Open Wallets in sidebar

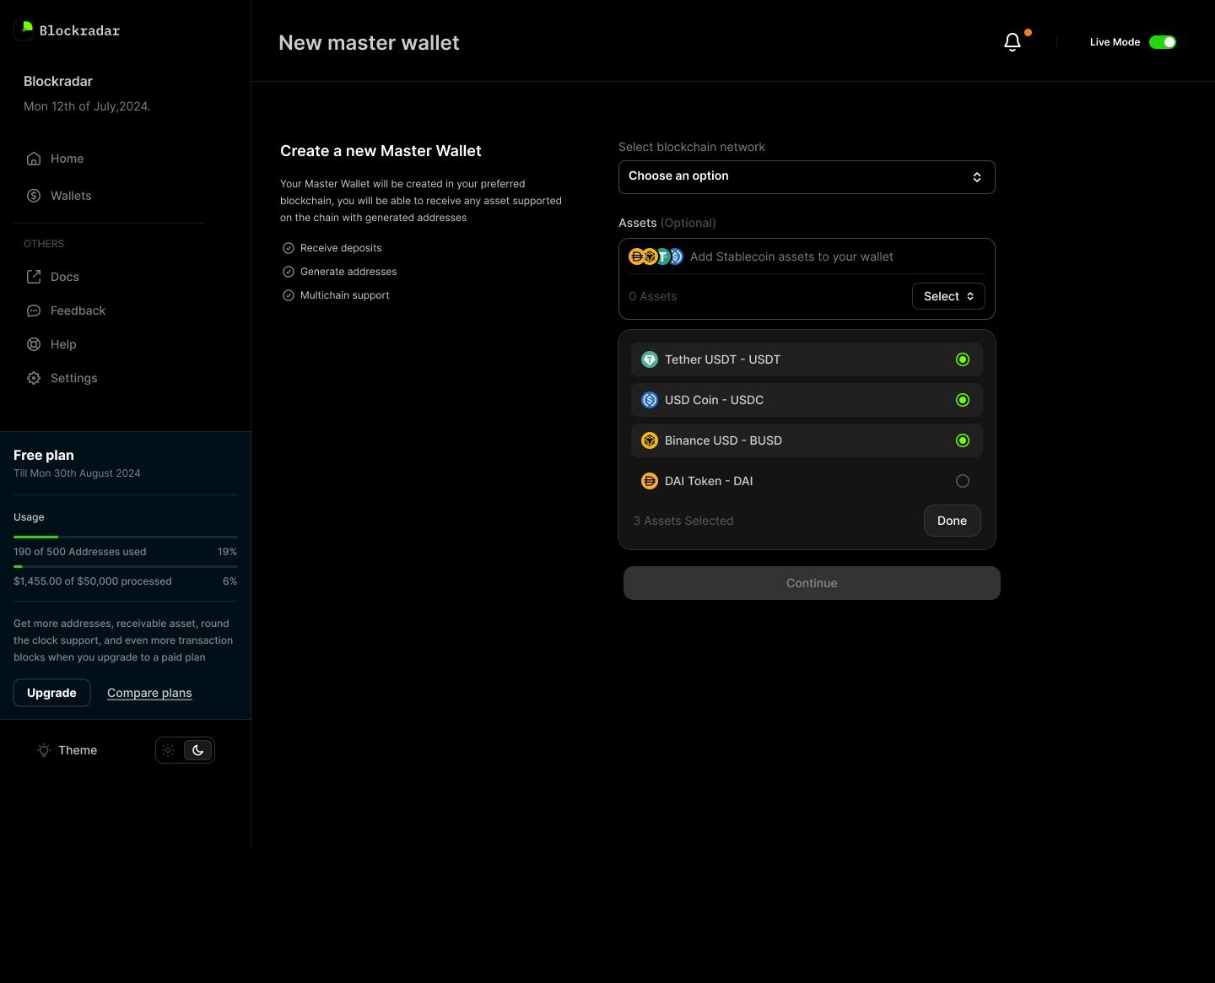click(x=71, y=196)
